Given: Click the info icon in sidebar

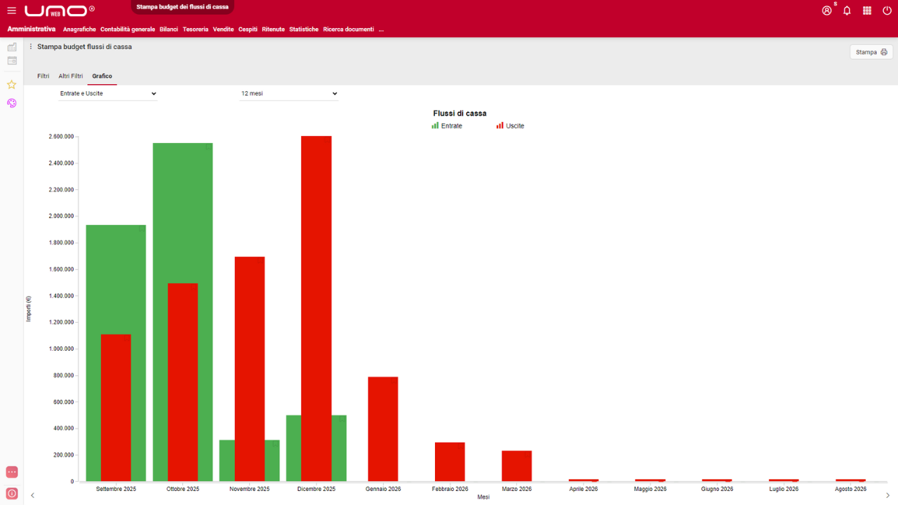Looking at the screenshot, I should pyautogui.click(x=11, y=493).
